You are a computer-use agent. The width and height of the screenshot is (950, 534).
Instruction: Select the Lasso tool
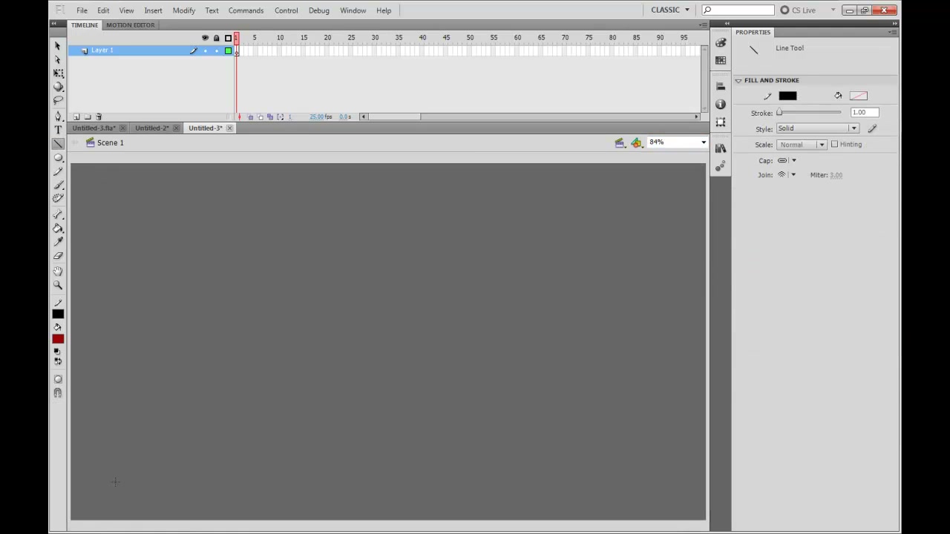click(58, 100)
